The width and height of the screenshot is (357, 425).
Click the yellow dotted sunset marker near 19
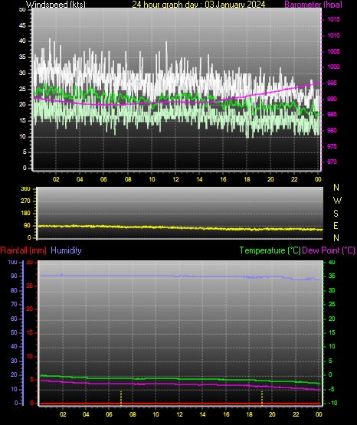tap(262, 398)
